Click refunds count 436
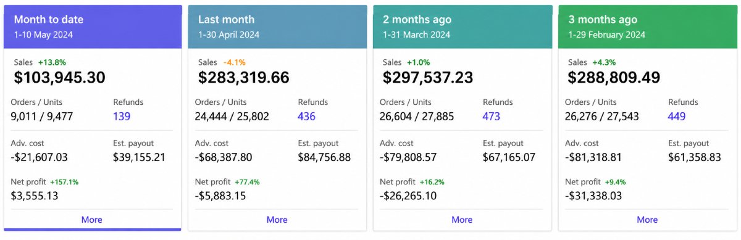Image resolution: width=741 pixels, height=240 pixels. [x=306, y=116]
